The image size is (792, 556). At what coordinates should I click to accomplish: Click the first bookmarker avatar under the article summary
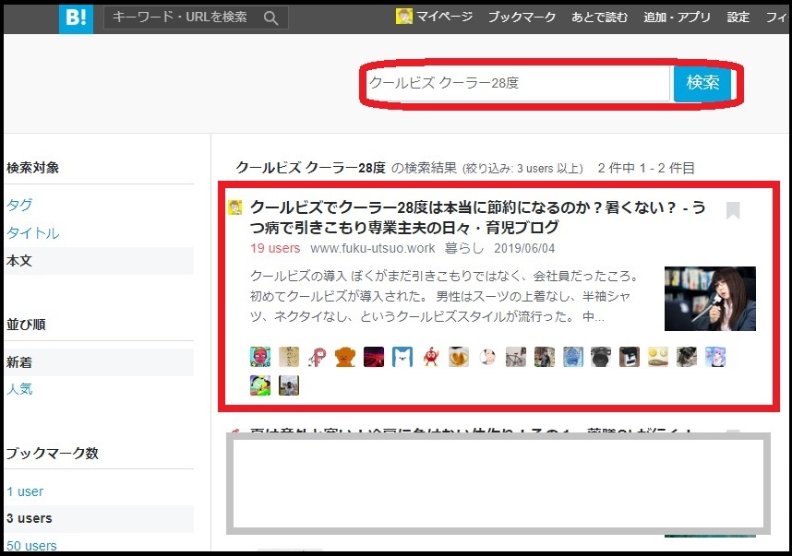click(258, 355)
